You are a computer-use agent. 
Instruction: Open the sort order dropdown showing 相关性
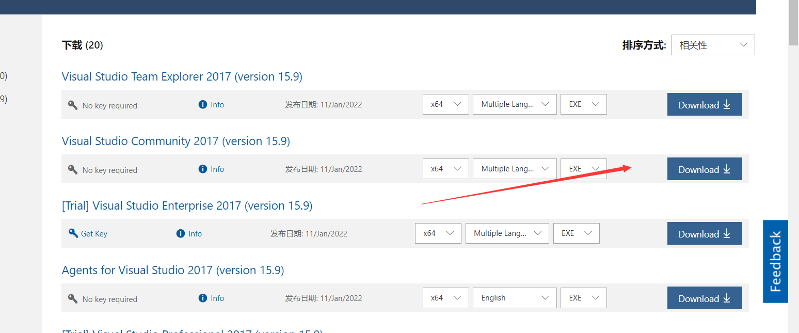tap(713, 45)
